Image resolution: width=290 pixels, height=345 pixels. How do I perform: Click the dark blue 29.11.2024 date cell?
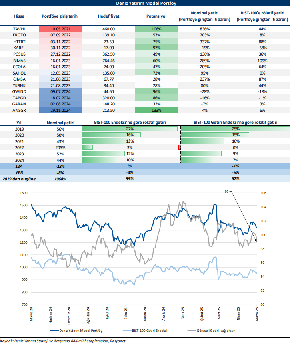coord(60,110)
